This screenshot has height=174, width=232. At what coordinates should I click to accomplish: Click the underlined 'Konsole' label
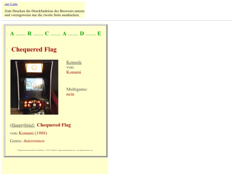coord(74,62)
